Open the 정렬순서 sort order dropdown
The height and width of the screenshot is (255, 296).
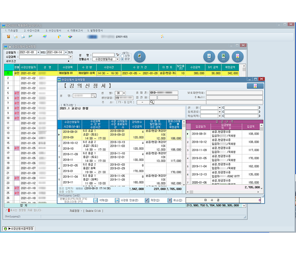tap(117, 59)
